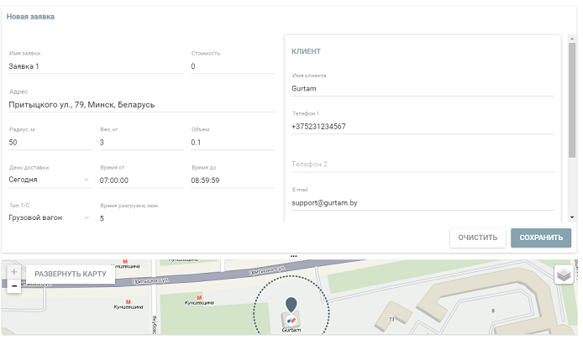Expand the Тип Т/С dropdown
Screen dimensions: 583x340
coord(50,218)
